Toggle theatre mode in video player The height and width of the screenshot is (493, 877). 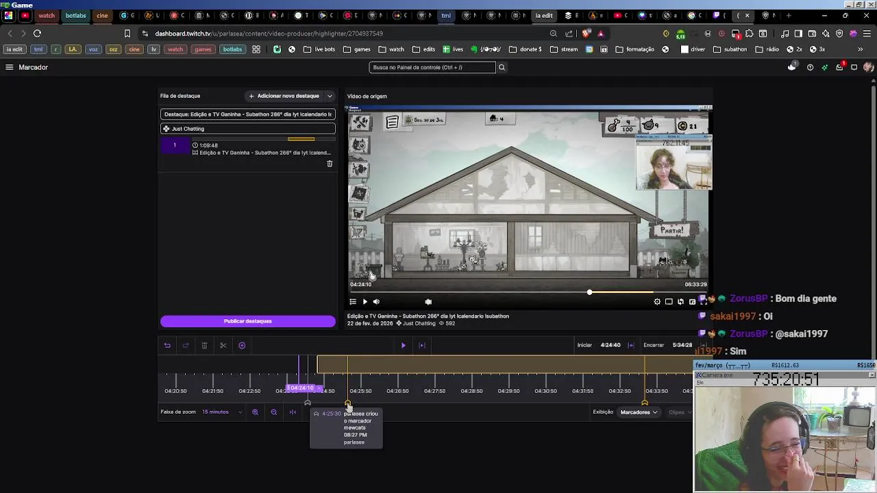[669, 302]
